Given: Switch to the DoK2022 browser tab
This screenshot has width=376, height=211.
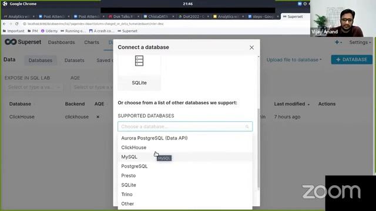Looking at the screenshot, I should (x=193, y=16).
